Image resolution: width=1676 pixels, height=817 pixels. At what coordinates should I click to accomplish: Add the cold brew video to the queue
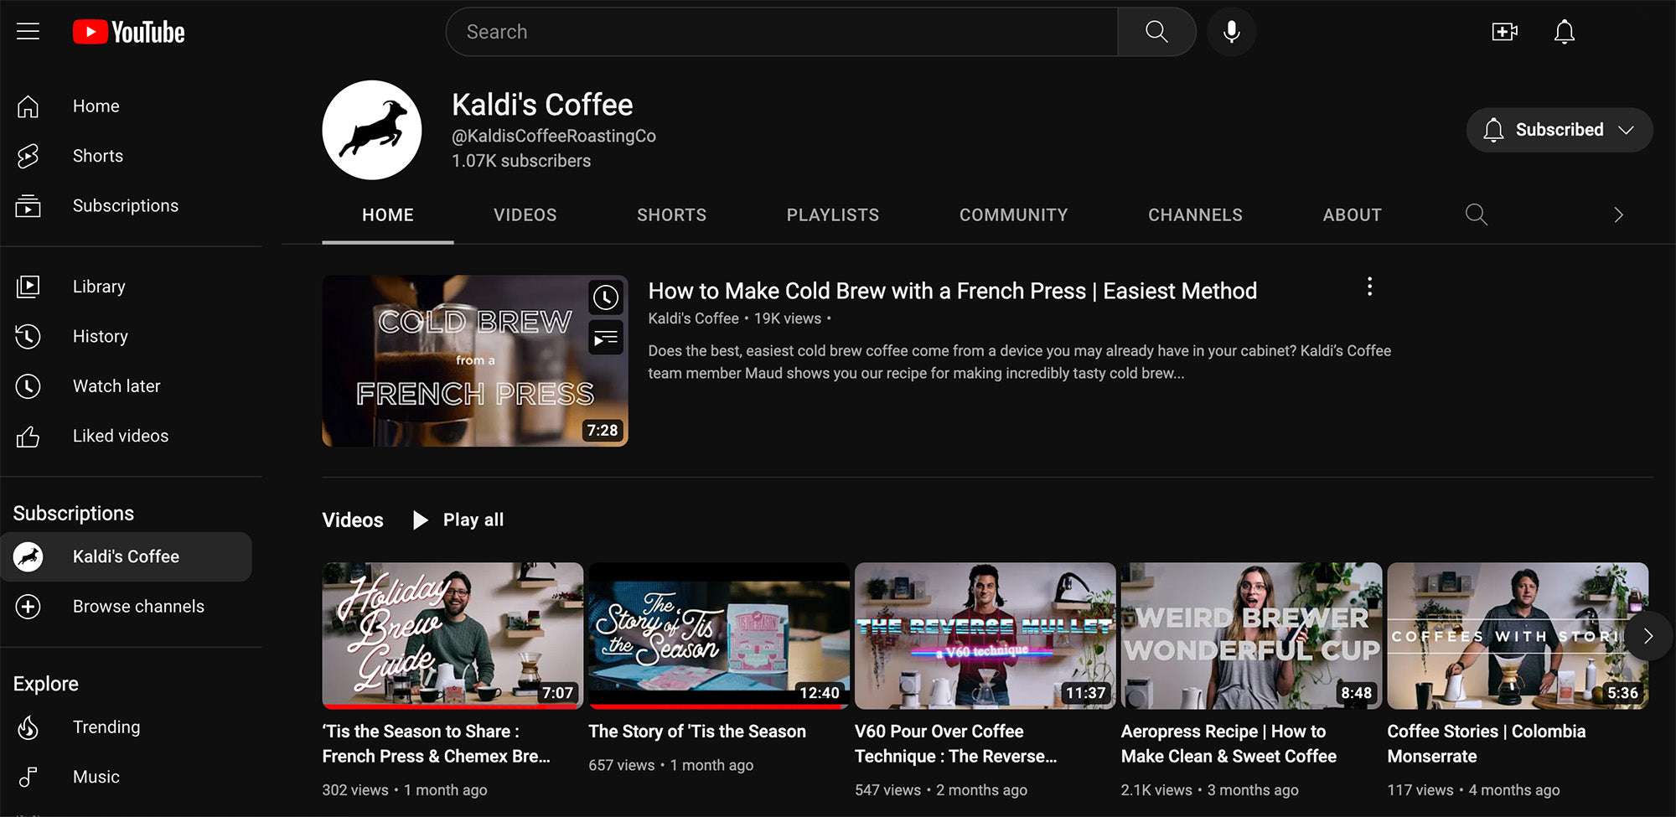(x=606, y=338)
